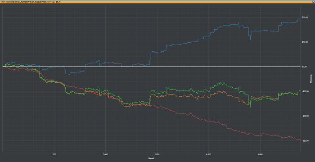
Task: Click the 3 000 tick on the hands axis
Action: [x=157, y=154]
